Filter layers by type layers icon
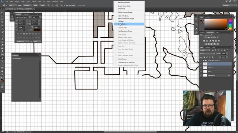This screenshot has height=133, width=238. 219,50
